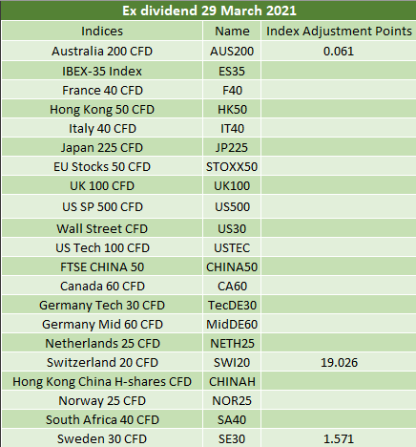Select the EU Stocks 50 CFD cell
The width and height of the screenshot is (416, 447).
click(102, 166)
